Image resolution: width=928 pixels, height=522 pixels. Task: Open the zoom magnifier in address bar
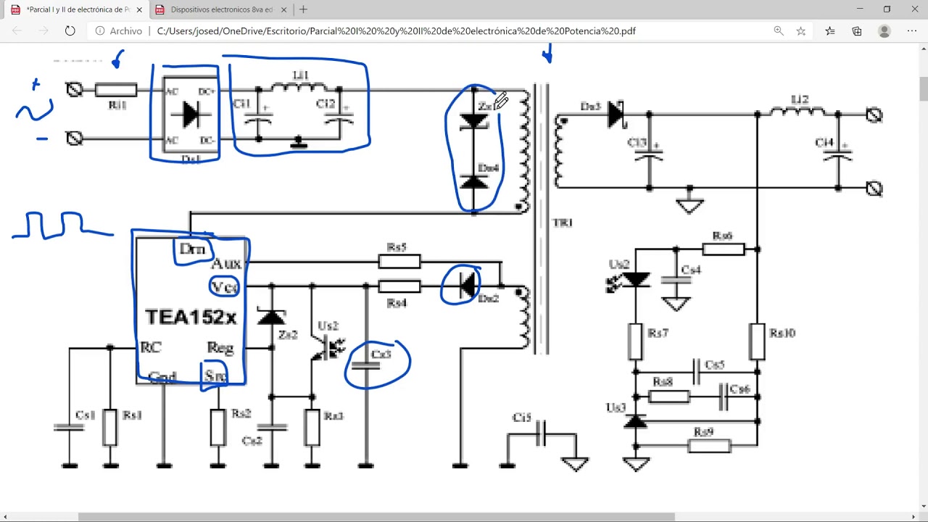click(x=779, y=31)
